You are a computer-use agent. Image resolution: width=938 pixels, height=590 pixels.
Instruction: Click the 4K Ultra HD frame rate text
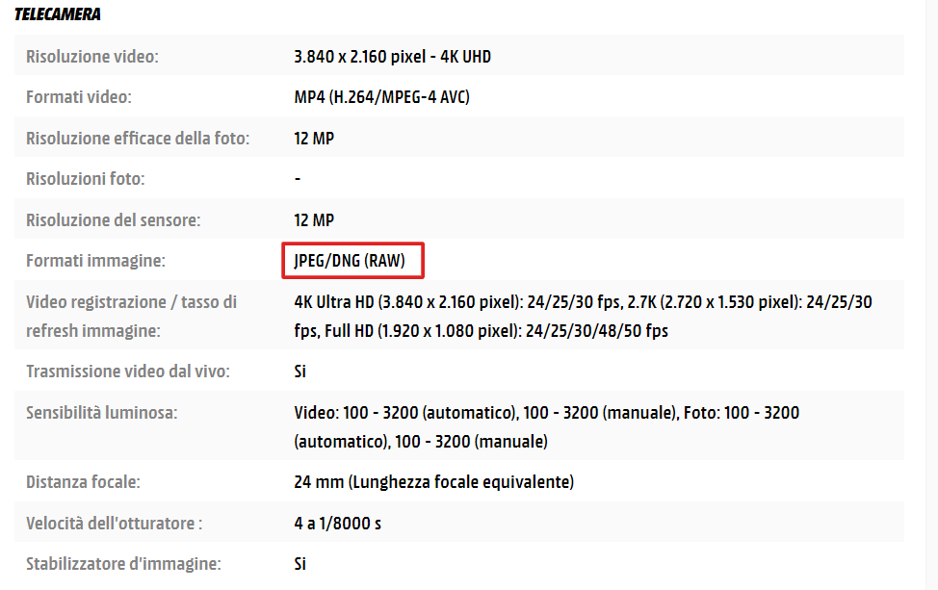click(x=583, y=317)
